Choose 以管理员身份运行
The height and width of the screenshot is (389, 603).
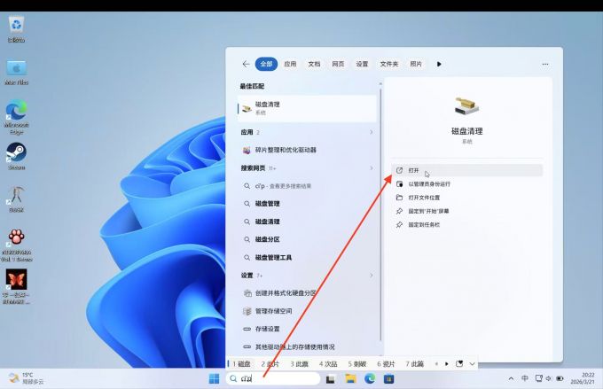pos(466,184)
